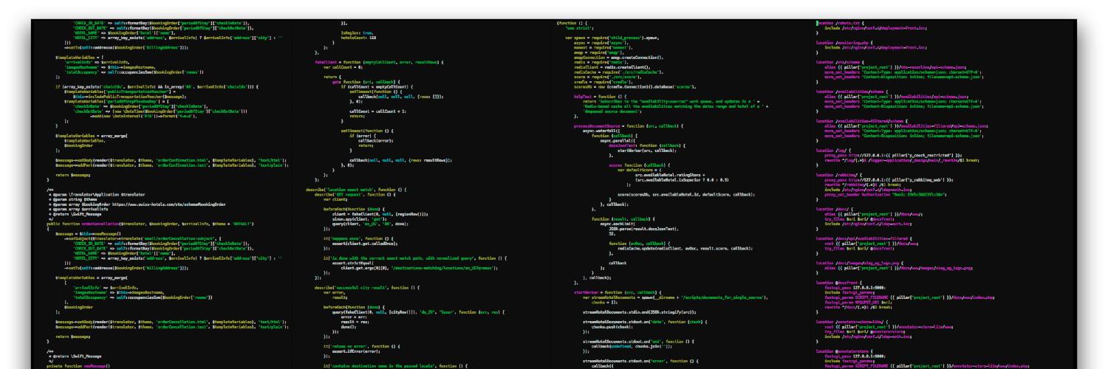Click the "location /availabilities/schema {" line
This screenshot has height=369, width=1108.
click(852, 92)
